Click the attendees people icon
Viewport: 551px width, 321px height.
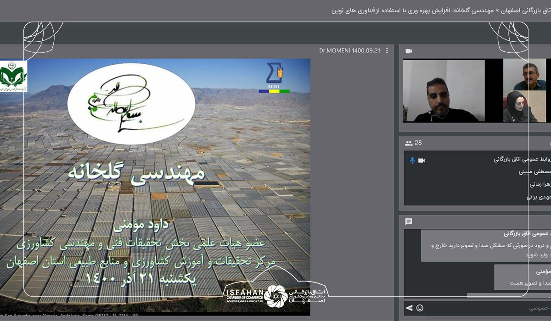(408, 143)
